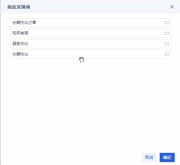Image resolution: width=180 pixels, height=165 pixels.
Task: Click drag handle for 长期协议订单 row
Action: [x=167, y=23]
